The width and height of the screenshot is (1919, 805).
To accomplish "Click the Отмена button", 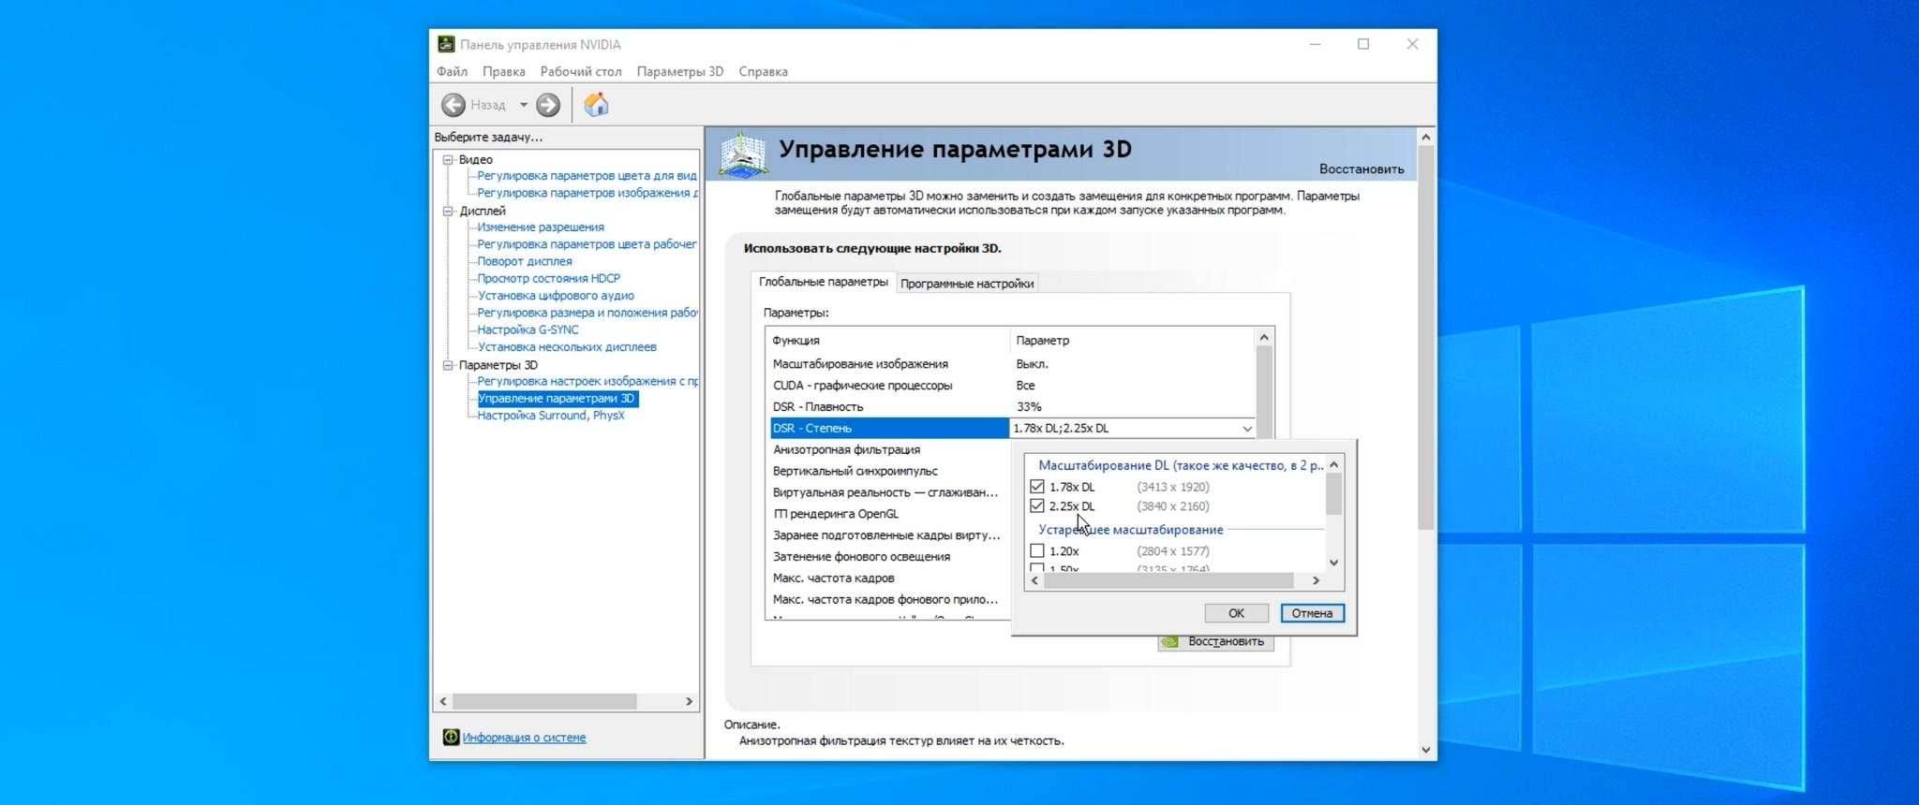I will tap(1312, 613).
